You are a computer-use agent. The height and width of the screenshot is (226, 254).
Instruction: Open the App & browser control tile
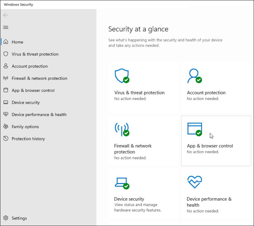(210, 146)
